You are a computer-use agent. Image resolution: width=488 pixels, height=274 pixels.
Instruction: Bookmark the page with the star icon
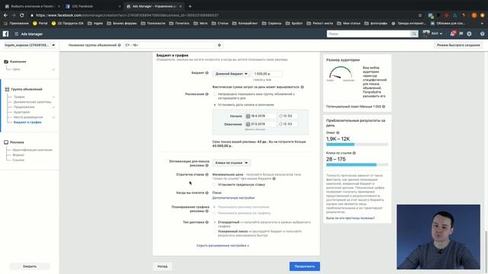tap(420, 15)
